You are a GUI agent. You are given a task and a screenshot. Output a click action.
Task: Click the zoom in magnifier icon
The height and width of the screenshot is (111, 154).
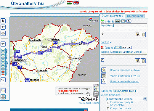[3, 44]
